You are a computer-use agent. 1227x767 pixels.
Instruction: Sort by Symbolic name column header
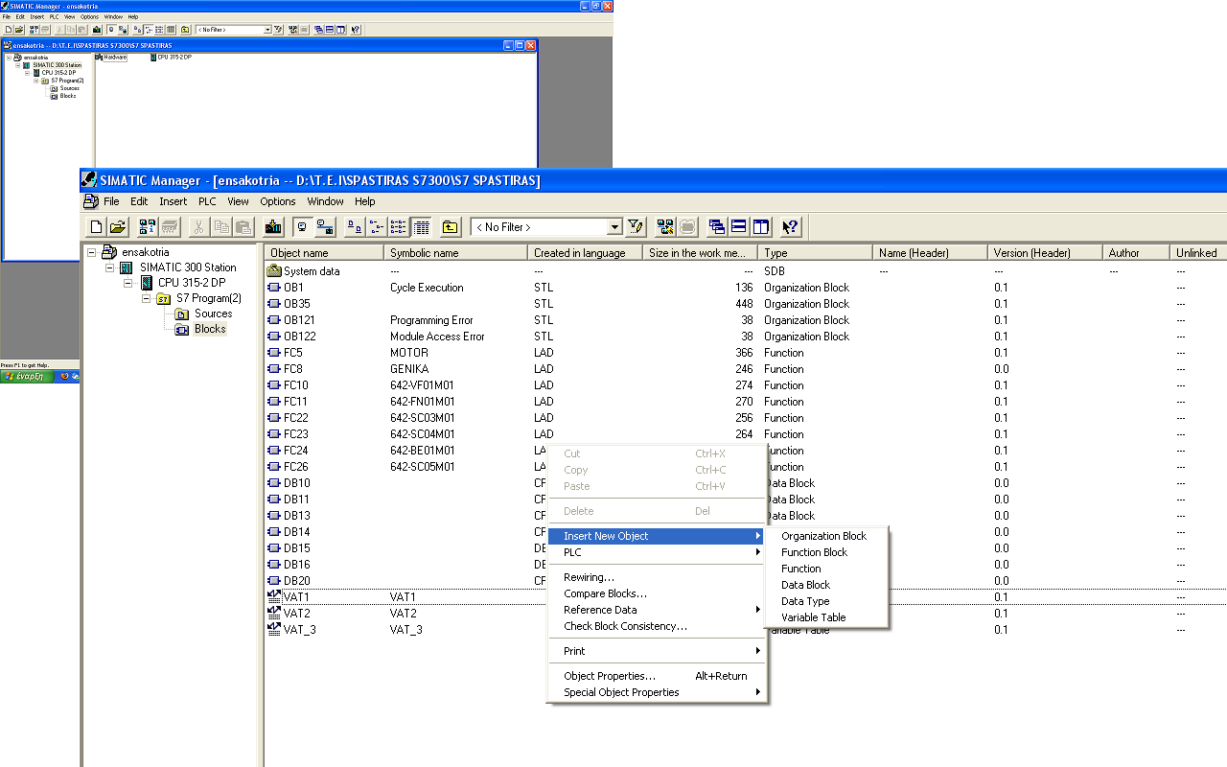coord(455,253)
